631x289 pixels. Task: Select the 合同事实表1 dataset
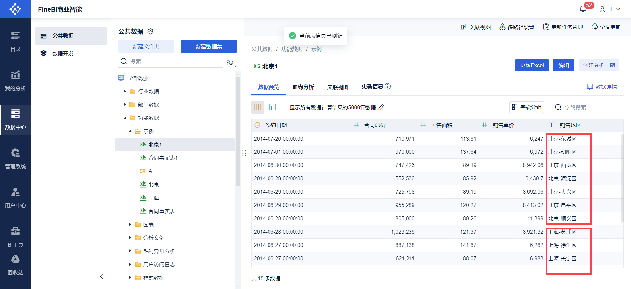point(175,158)
